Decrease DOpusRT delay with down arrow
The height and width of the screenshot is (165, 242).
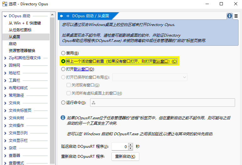pos(131,148)
